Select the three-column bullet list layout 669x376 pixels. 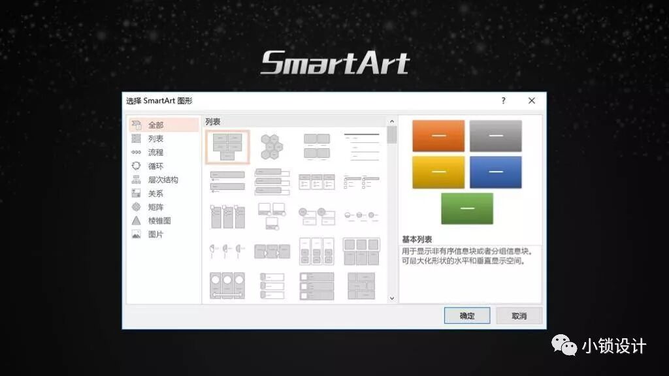pyautogui.click(x=317, y=181)
